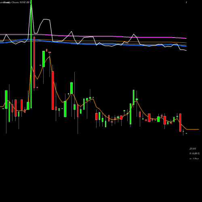Click the V: 0.09 X volume label

click(194, 154)
